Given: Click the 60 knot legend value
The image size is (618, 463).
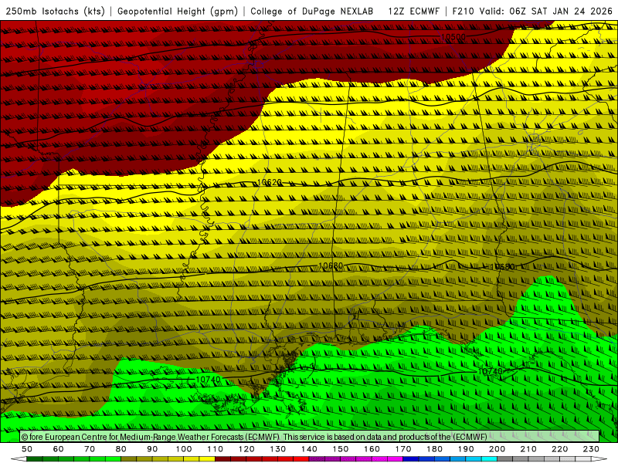Looking at the screenshot, I should click(59, 449).
